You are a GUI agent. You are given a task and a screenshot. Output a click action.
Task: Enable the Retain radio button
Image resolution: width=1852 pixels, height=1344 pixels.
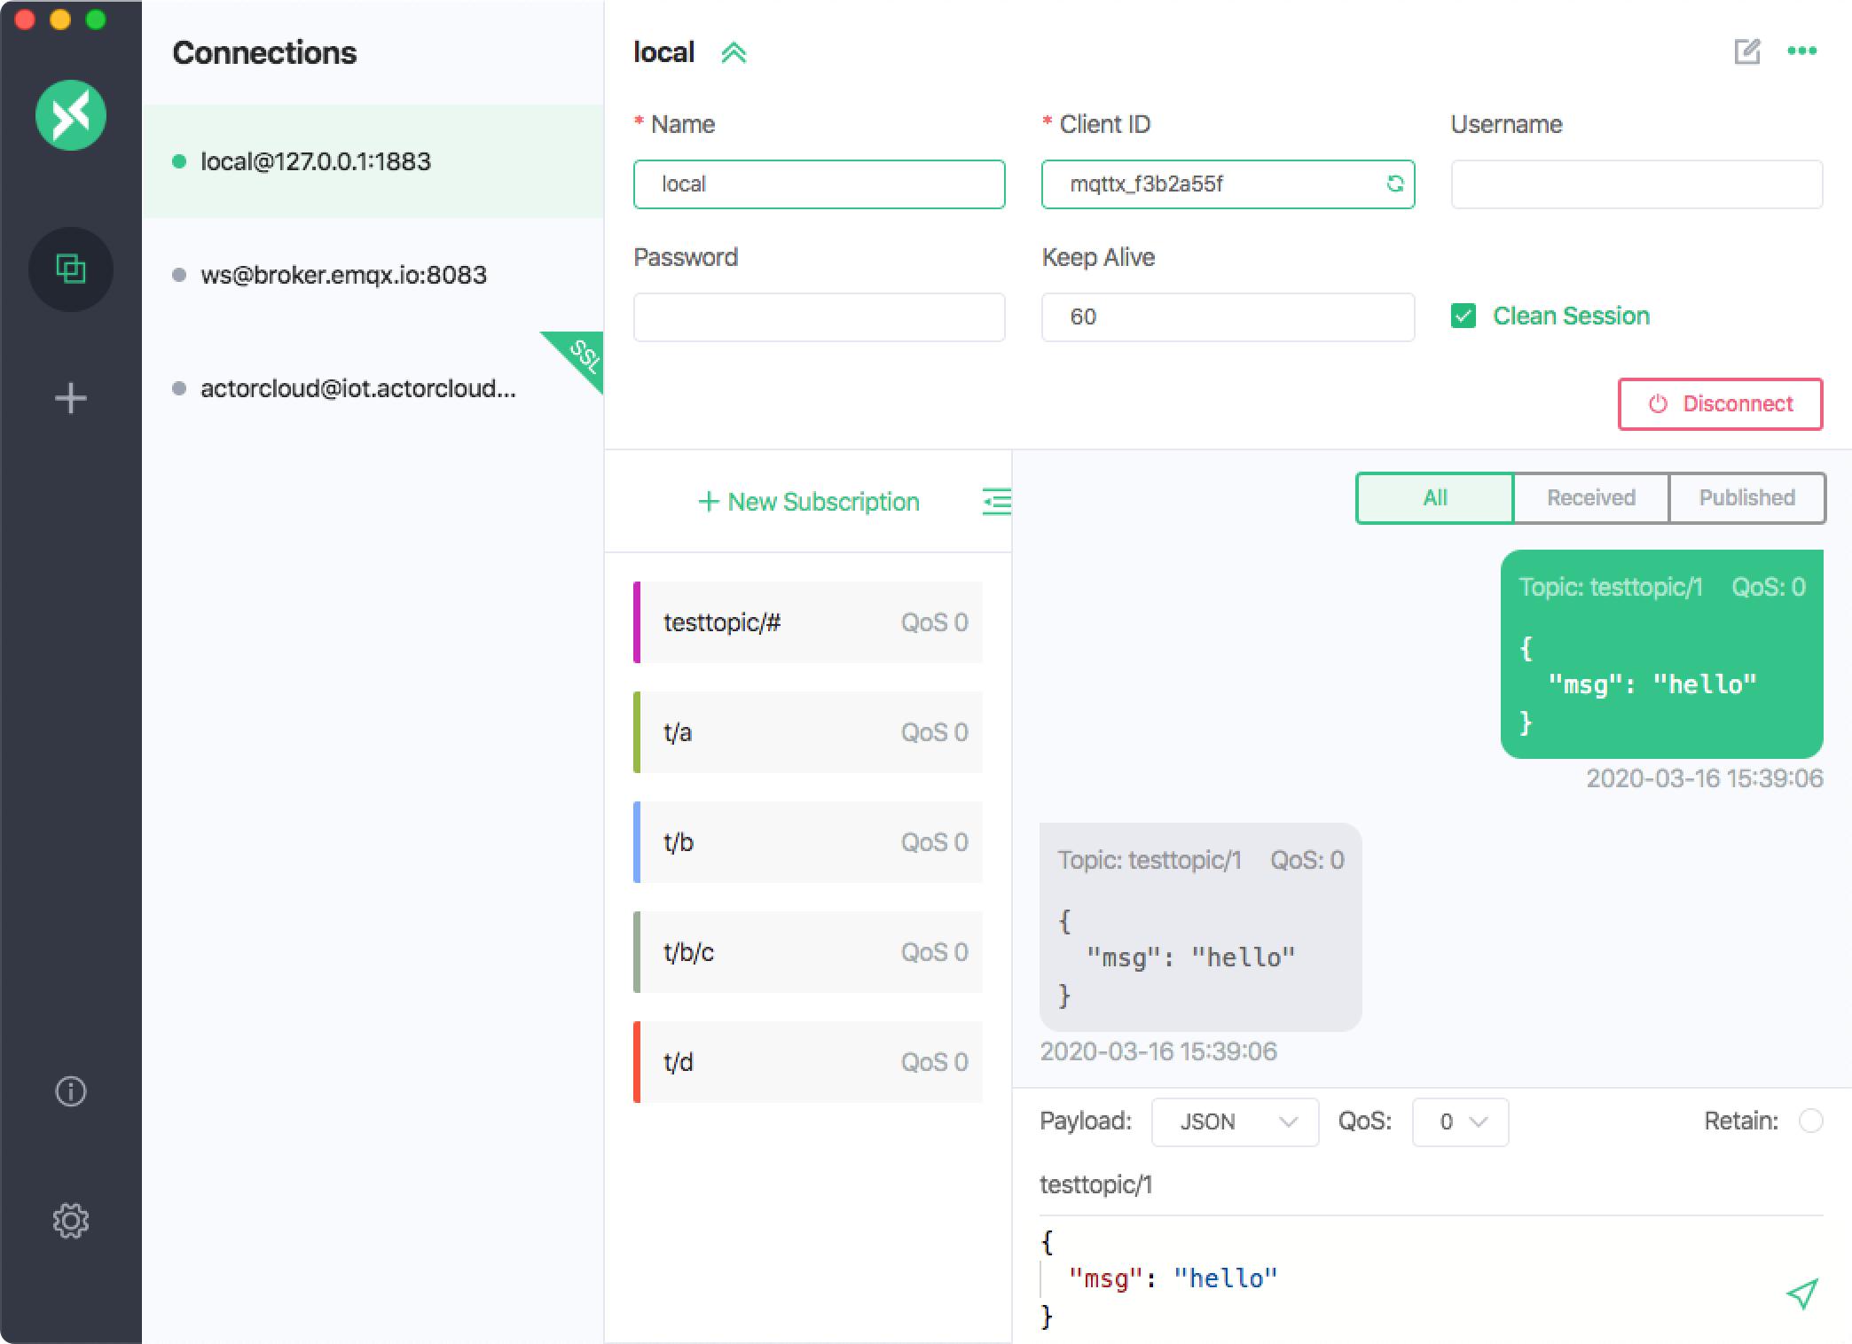click(1810, 1121)
